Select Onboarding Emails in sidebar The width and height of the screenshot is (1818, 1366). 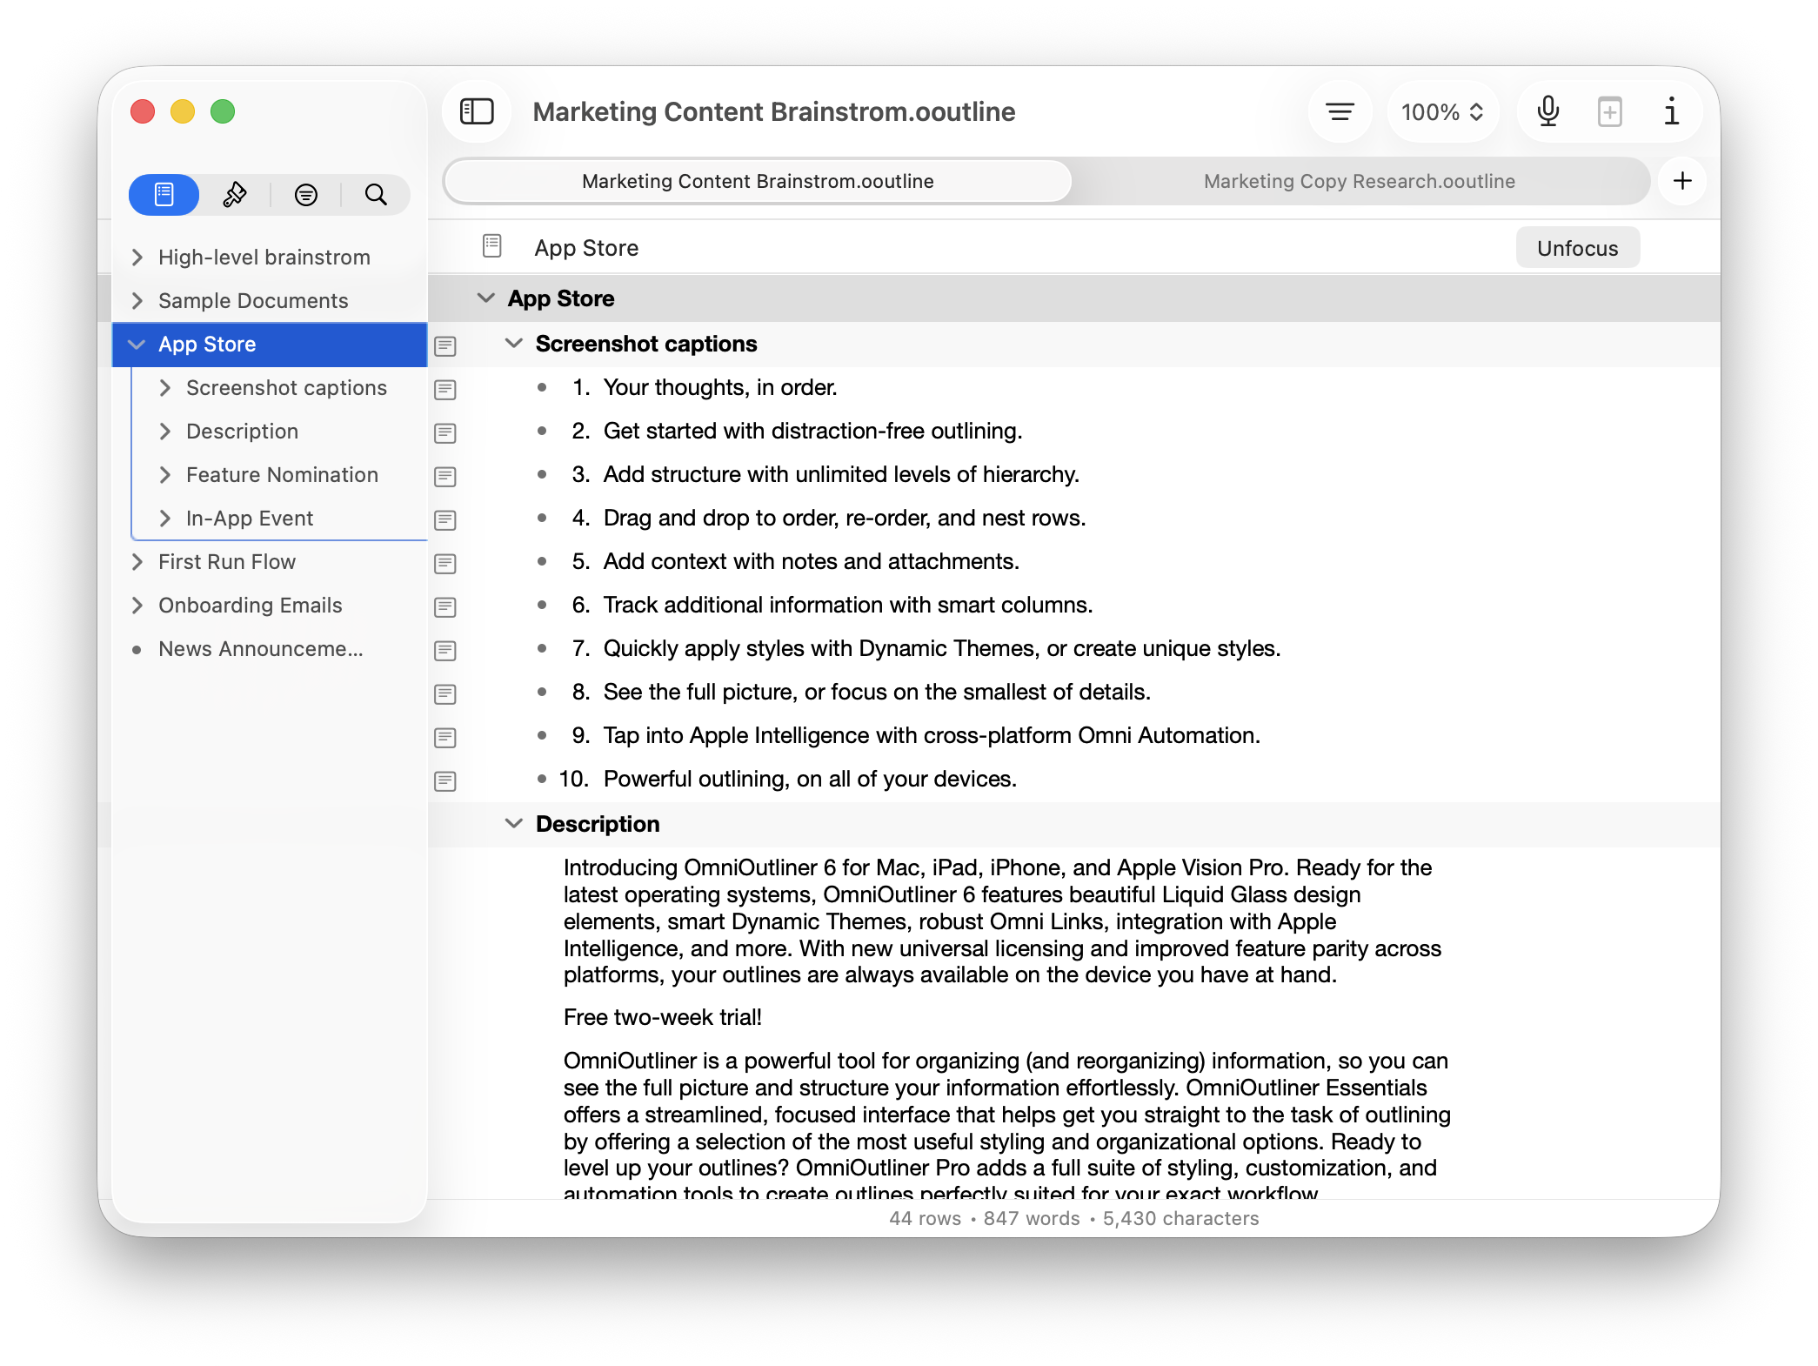click(250, 605)
